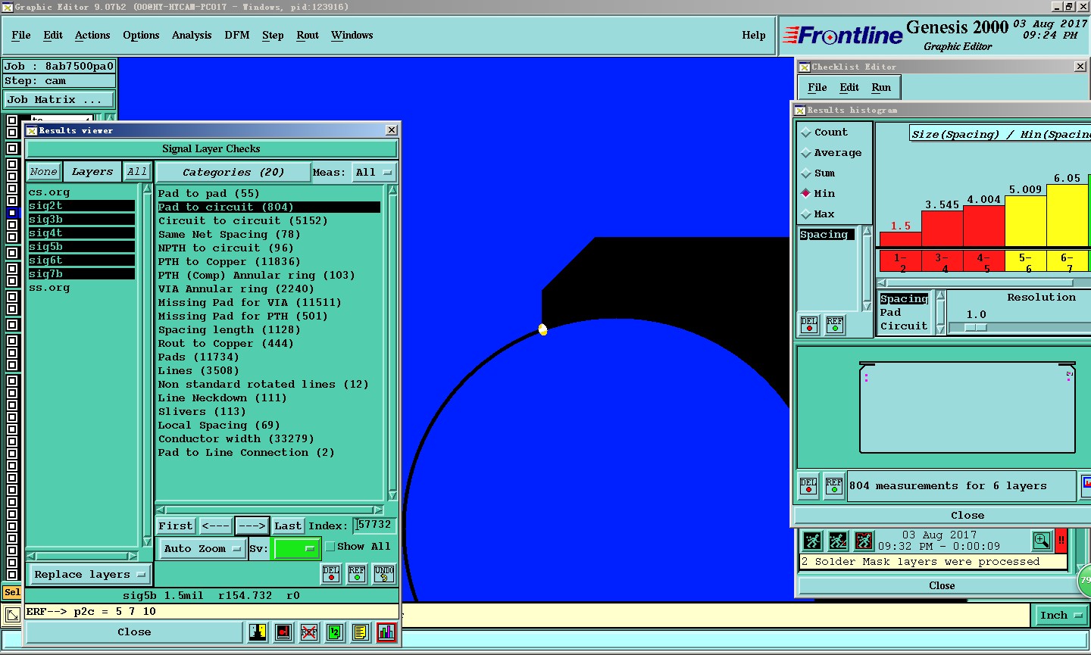
Task: Click the yellow notes report icon
Action: tap(361, 632)
